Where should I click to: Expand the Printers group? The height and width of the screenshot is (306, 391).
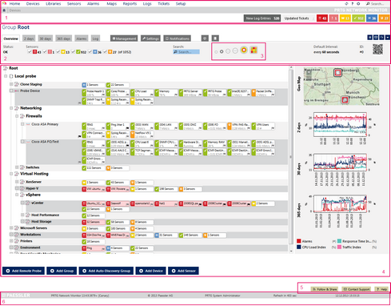11,241
